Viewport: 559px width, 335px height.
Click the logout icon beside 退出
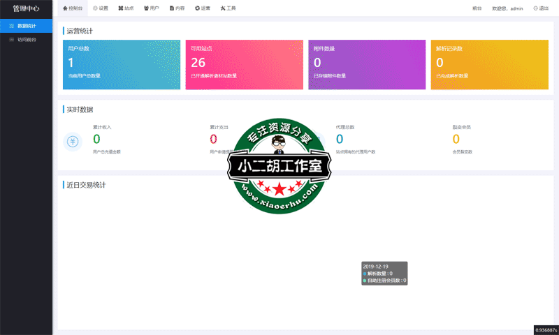tap(535, 8)
